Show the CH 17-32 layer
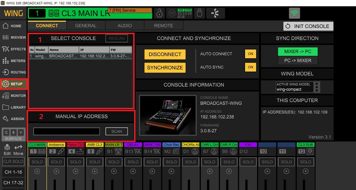The width and height of the screenshot is (356, 190). 13,183
